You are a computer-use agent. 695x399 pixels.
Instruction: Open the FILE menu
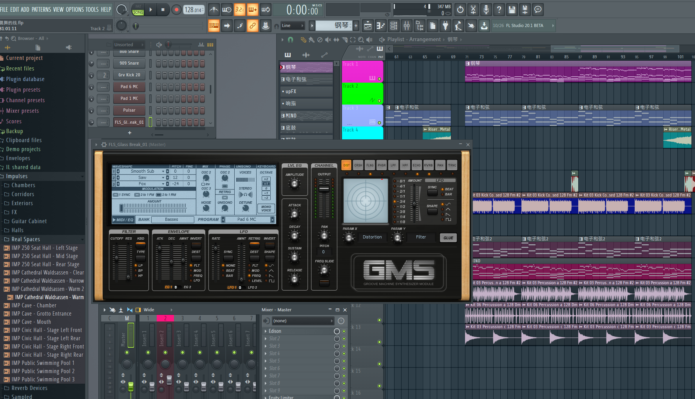coord(4,9)
